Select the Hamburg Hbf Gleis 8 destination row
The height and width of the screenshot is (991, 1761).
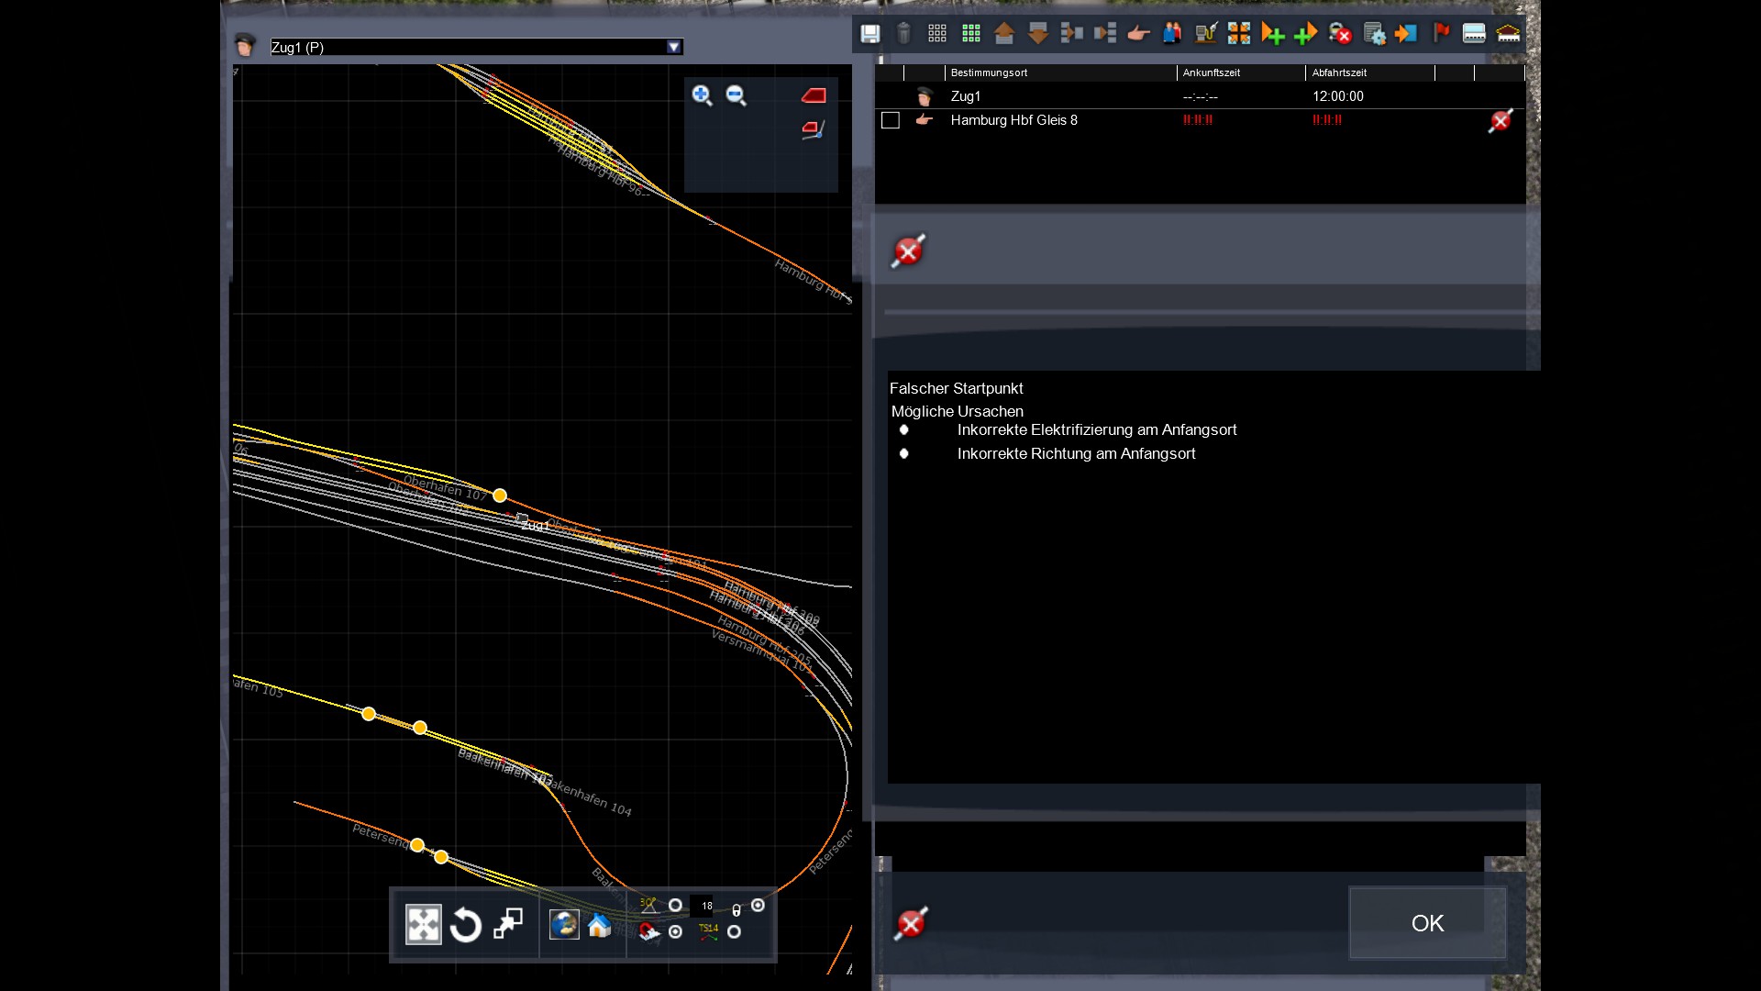point(1013,120)
